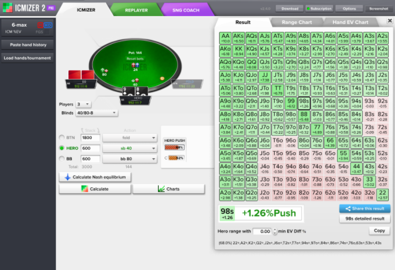Select the KK cell in hand grid
Image resolution: width=395 pixels, height=270 pixels.
pos(238,51)
